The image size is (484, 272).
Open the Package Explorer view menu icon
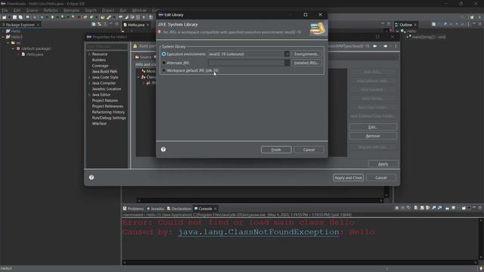[105, 24]
